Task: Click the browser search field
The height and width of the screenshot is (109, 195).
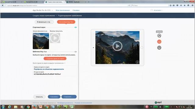Action: pos(150,5)
